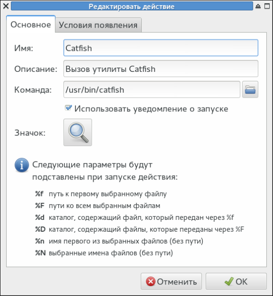This screenshot has height=296, width=273.
Task: Confirm changes with OK button
Action: [x=236, y=281]
